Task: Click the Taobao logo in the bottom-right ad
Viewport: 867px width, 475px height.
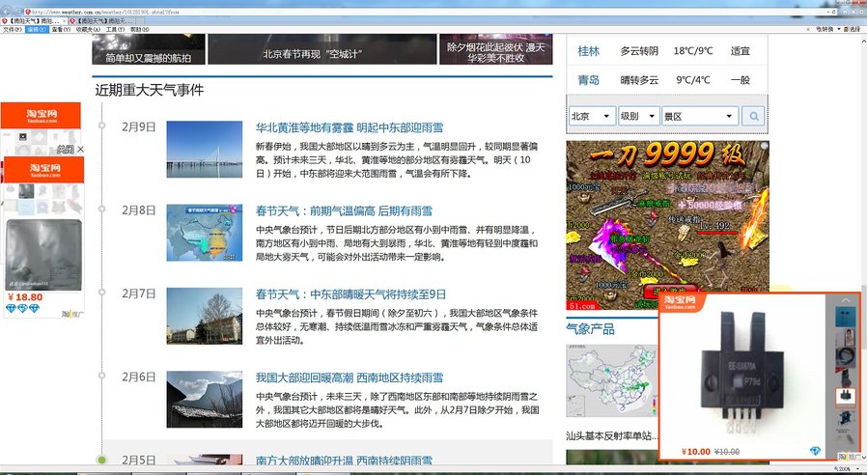Action: [682, 306]
